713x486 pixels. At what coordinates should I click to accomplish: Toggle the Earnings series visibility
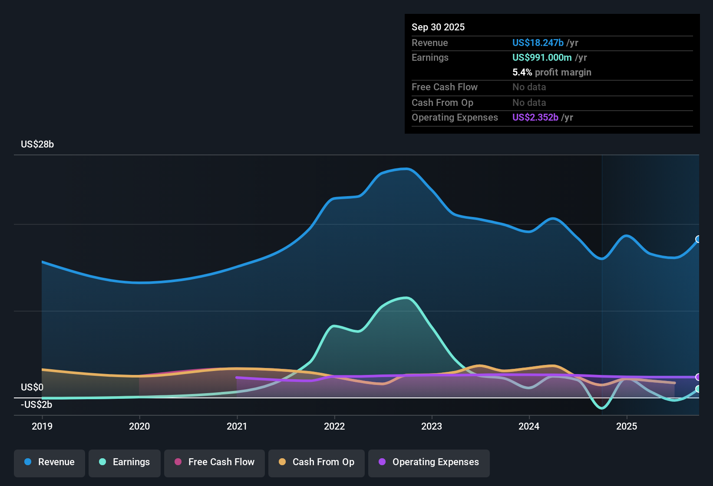(125, 462)
